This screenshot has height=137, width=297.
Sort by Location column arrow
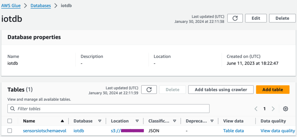tap(137, 121)
